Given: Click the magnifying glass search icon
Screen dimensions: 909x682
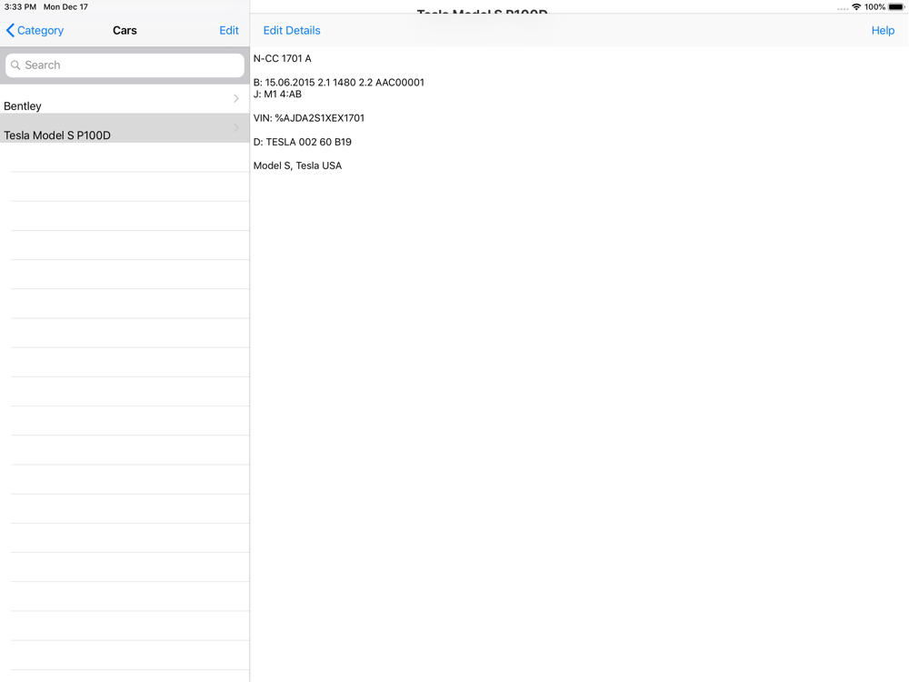Looking at the screenshot, I should pos(15,65).
